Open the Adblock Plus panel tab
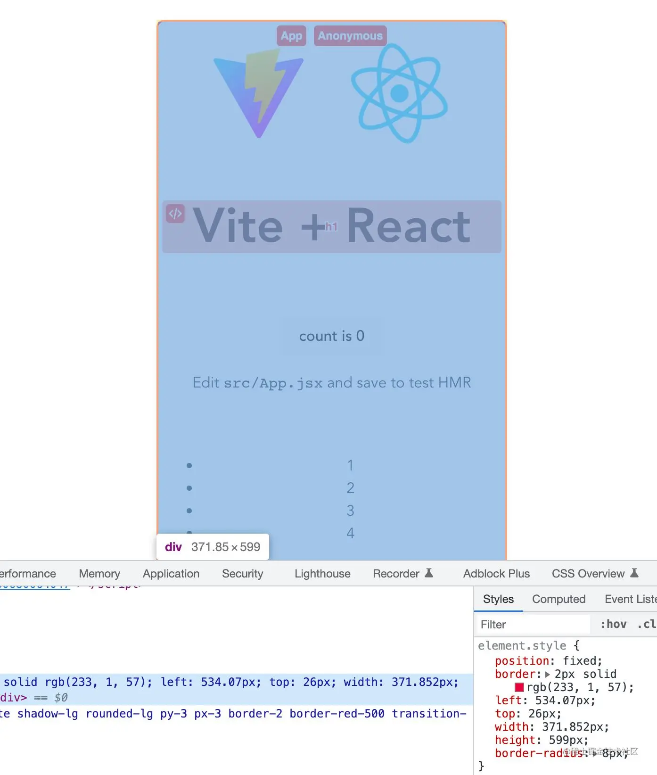This screenshot has height=775, width=657. click(496, 574)
